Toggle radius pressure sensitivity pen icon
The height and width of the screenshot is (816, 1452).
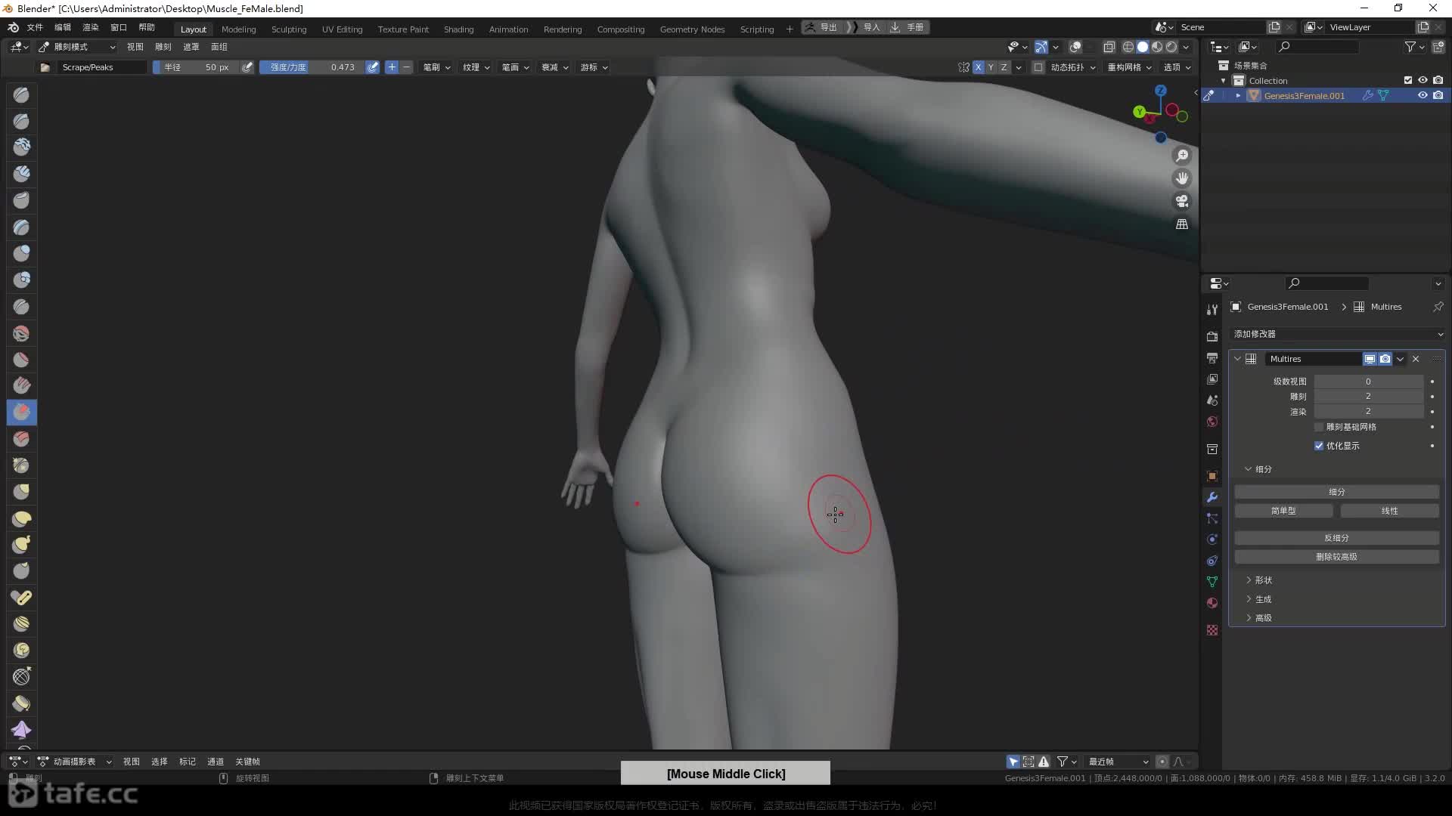coord(247,67)
